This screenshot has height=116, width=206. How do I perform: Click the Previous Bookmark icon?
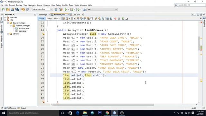click(x=96, y=19)
